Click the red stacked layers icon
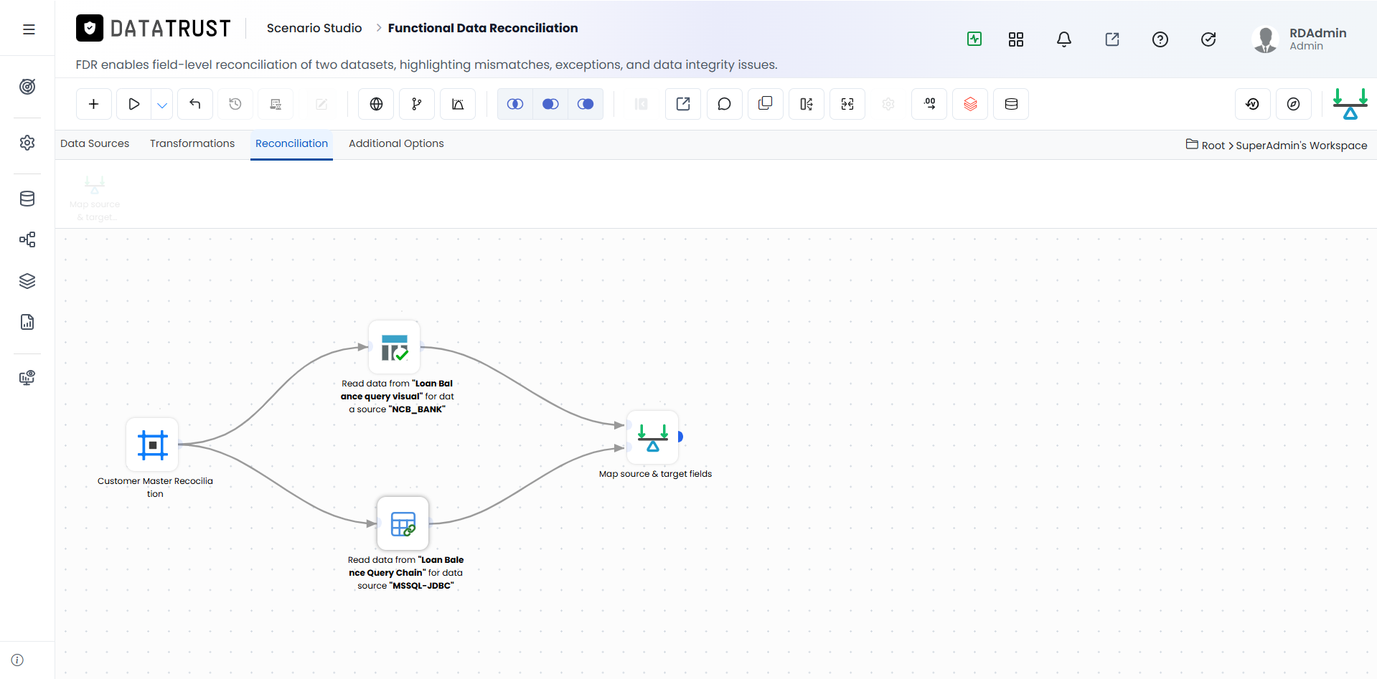This screenshot has width=1377, height=679. 970,104
